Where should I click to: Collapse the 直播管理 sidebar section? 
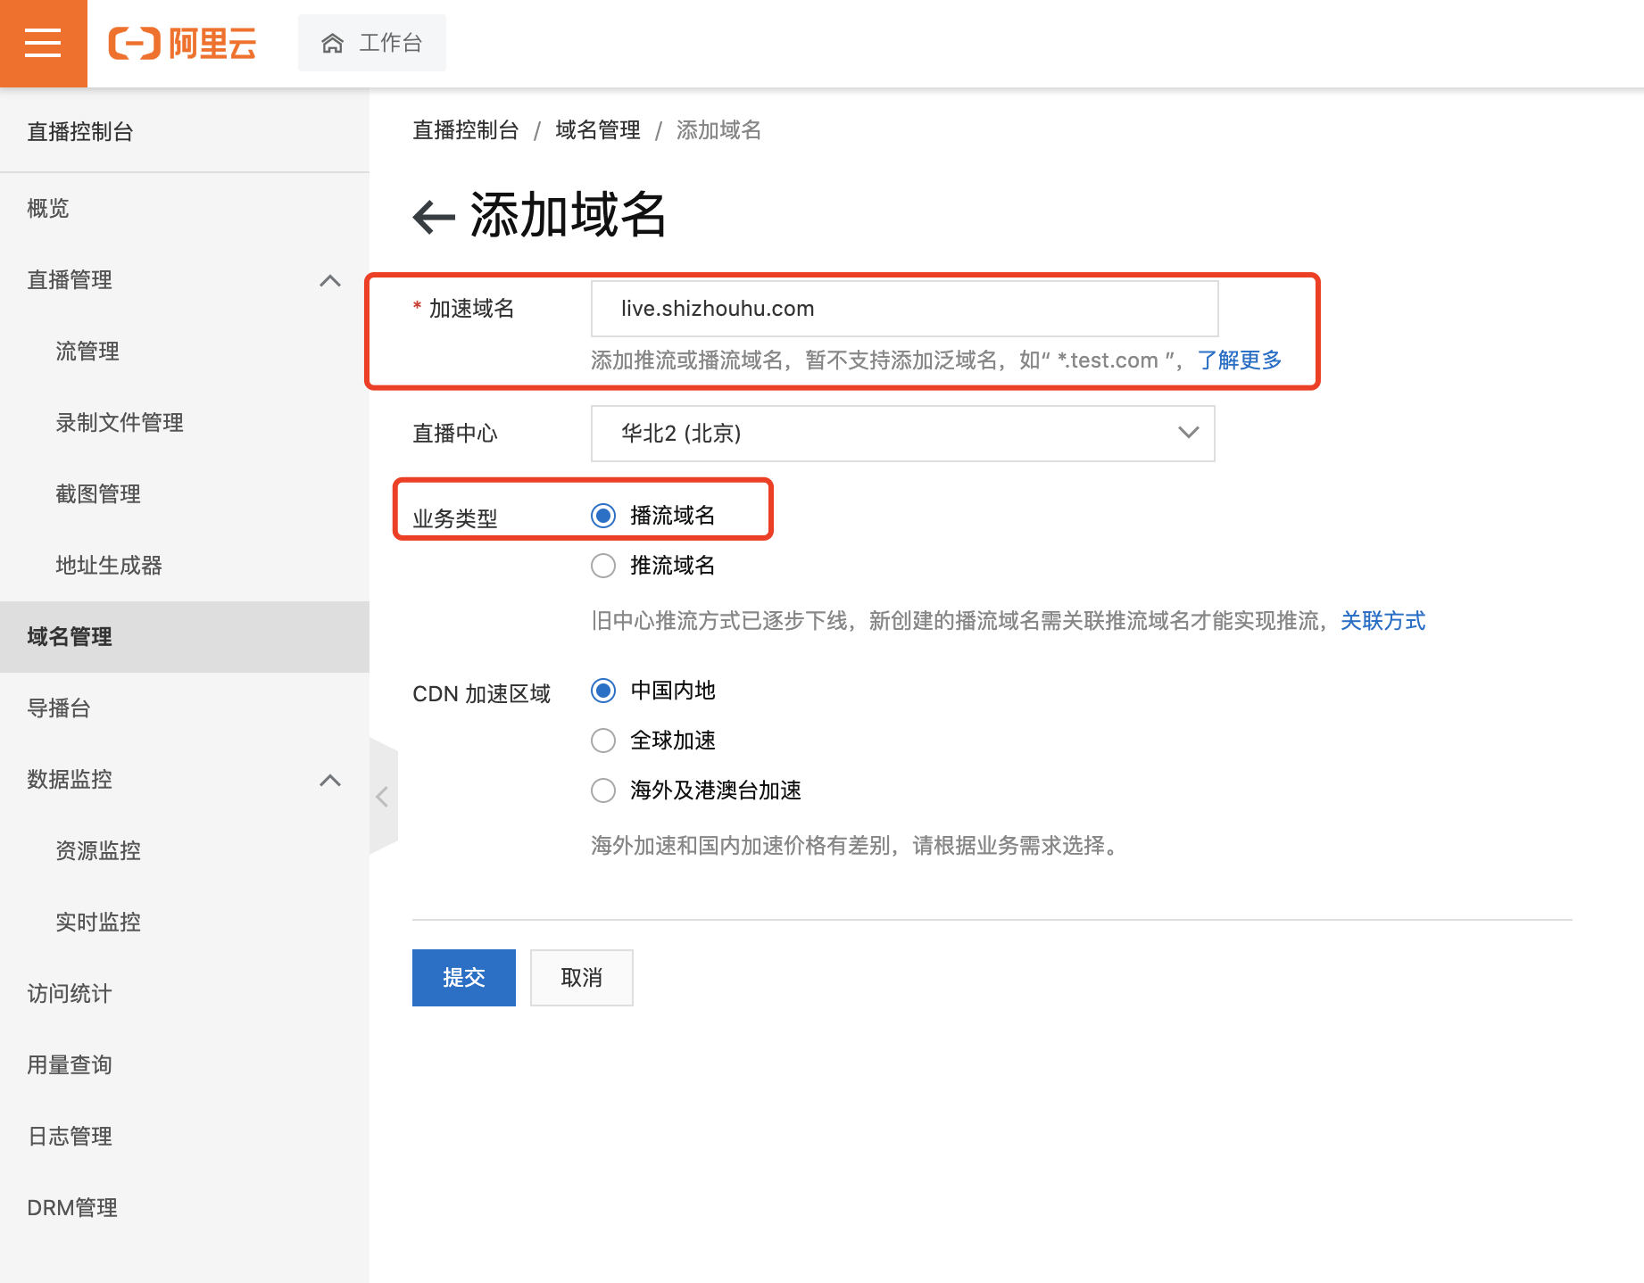point(330,280)
